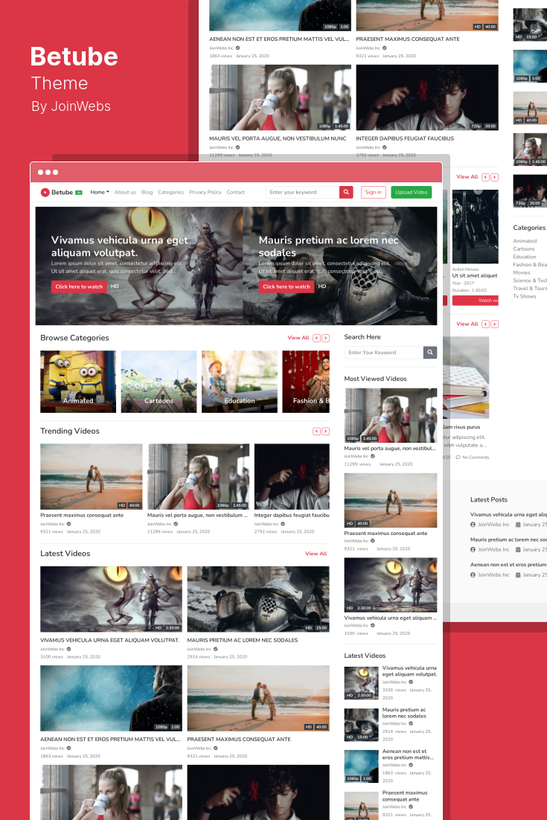Image resolution: width=547 pixels, height=820 pixels.
Task: Click 'AENEAN NON EST ET EROS PRETIUM' title, front window
Action: pyautogui.click(x=110, y=740)
